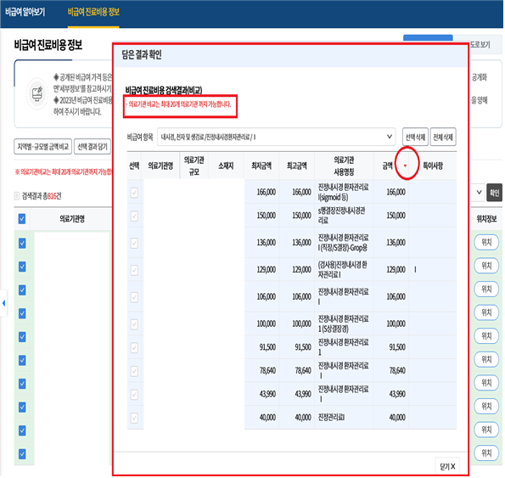505x478 pixels.
Task: Select text 진정내시경 환자관리료 I(sigmoid 등)
Action: (344, 192)
